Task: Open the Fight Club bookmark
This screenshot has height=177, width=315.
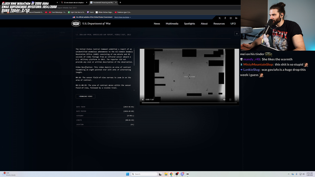Action: 76,12
